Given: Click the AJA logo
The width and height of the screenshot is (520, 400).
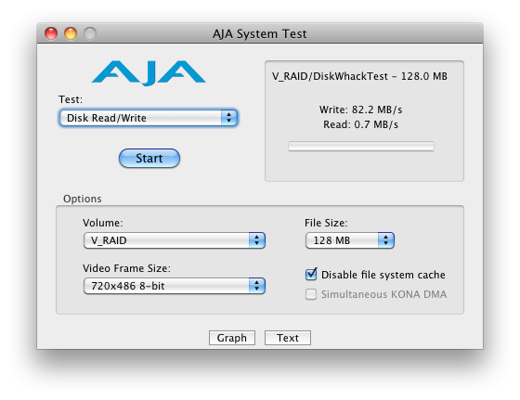Looking at the screenshot, I should coord(149,73).
